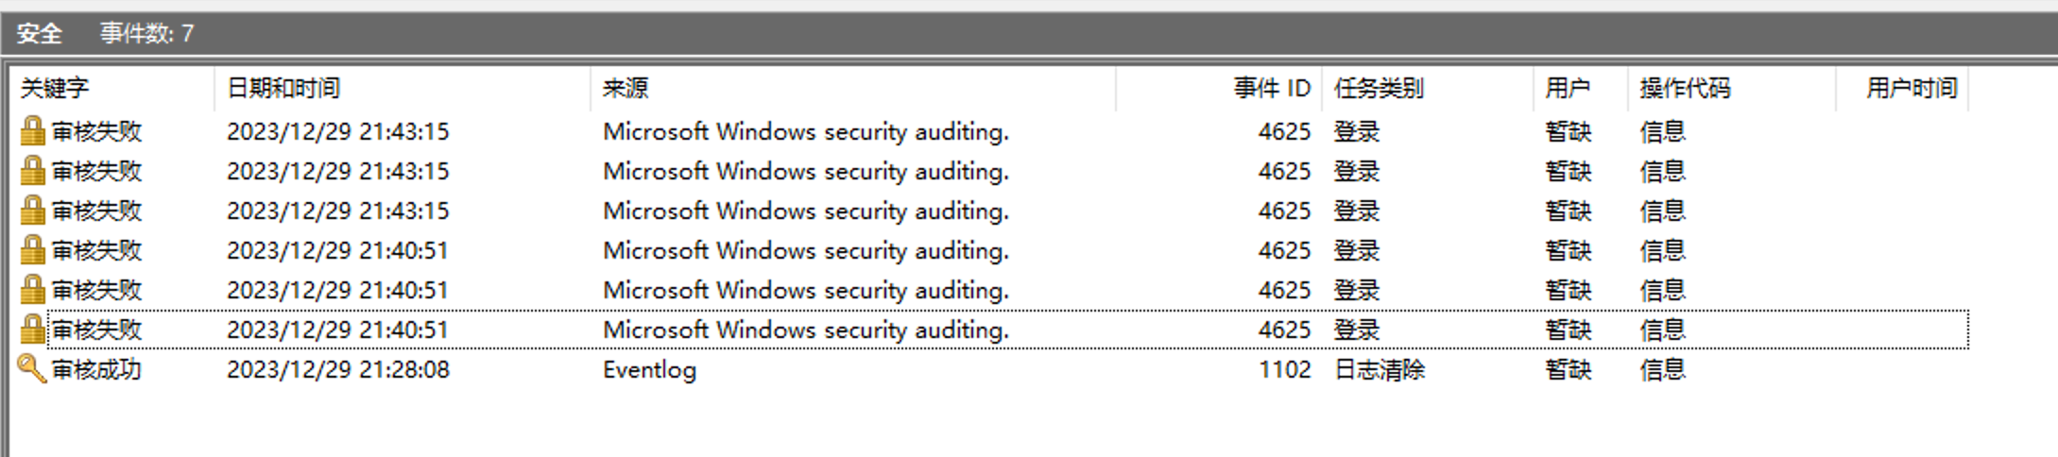The height and width of the screenshot is (457, 2058).
Task: Click the 用户 column header
Action: coord(1568,89)
